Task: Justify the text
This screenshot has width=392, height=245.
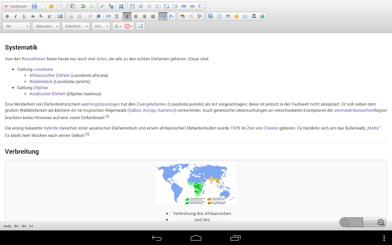Action: pyautogui.click(x=153, y=16)
